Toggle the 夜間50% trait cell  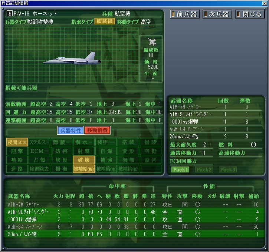[x=17, y=142]
